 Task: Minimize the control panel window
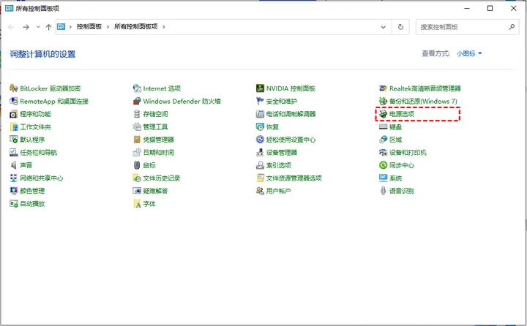pos(467,8)
